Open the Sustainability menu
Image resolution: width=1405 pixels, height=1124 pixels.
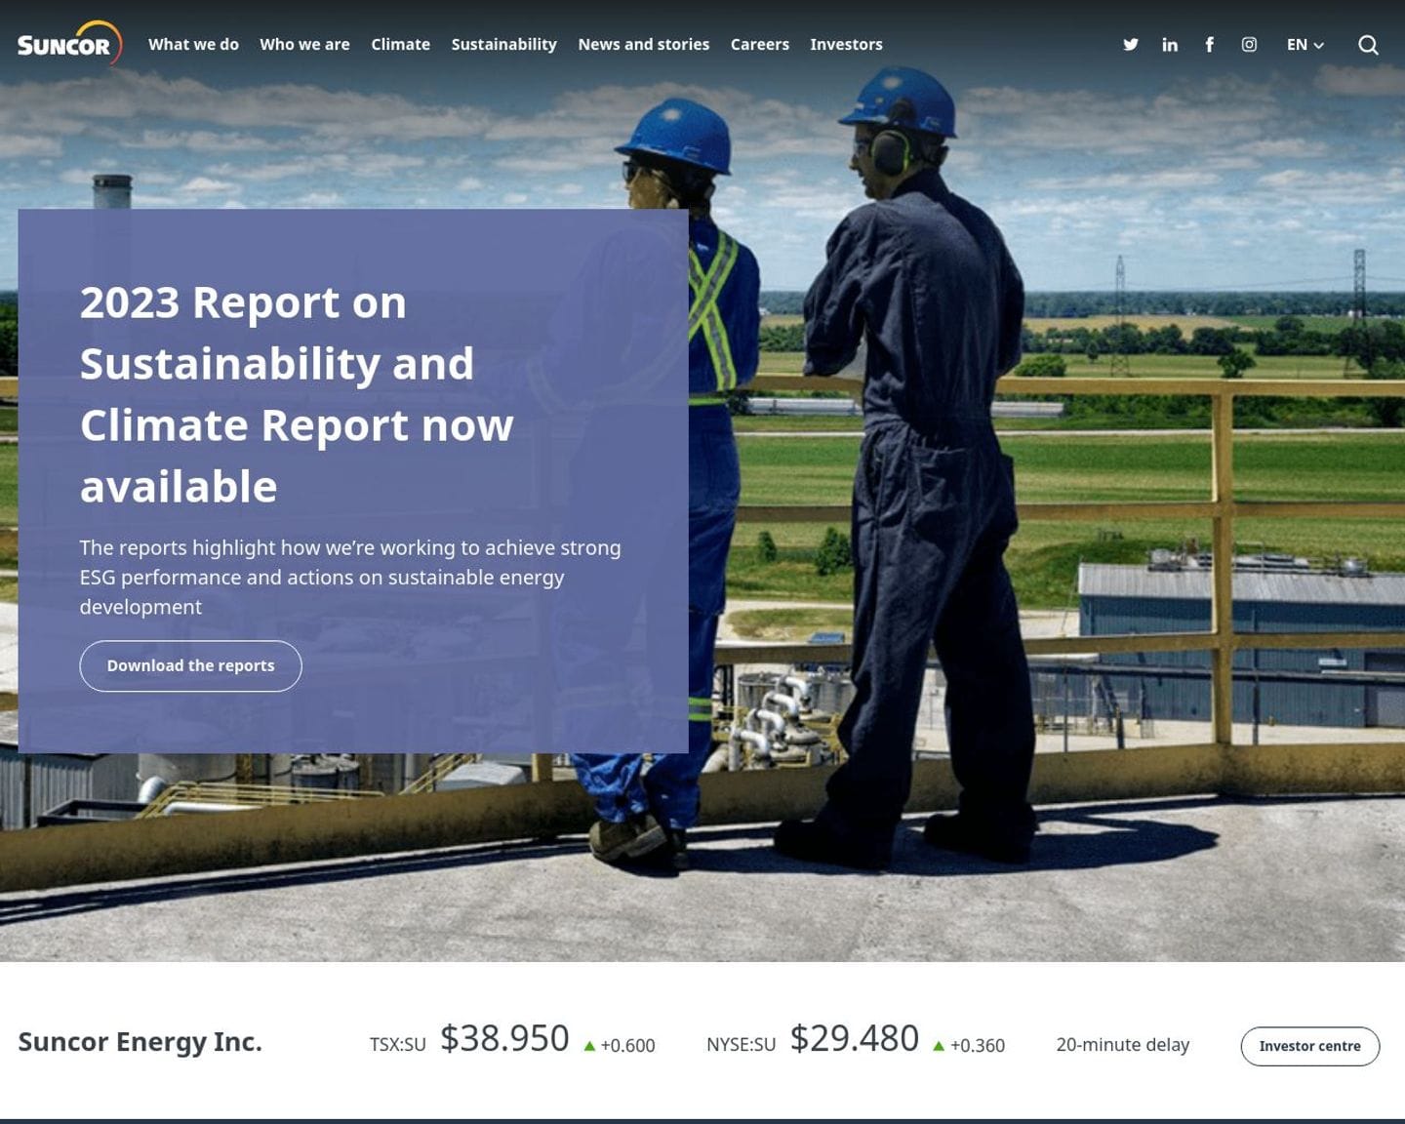tap(503, 45)
